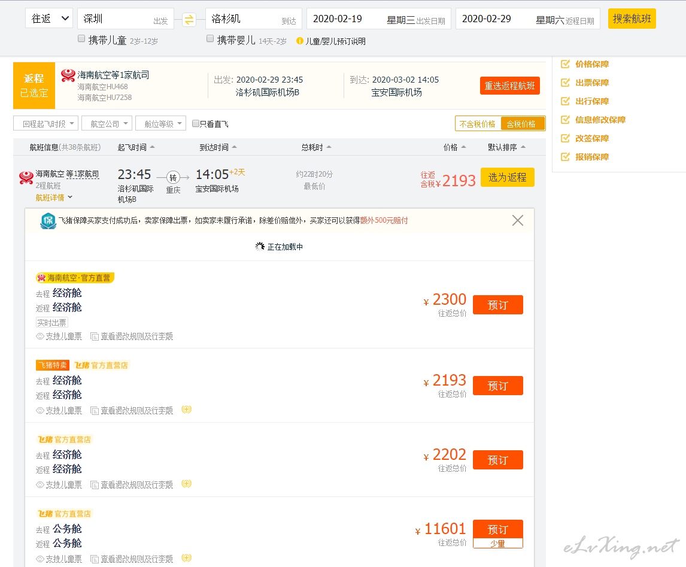The height and width of the screenshot is (567, 686).
Task: Click the coin icon in the ¥2202 offer
Action: (186, 483)
